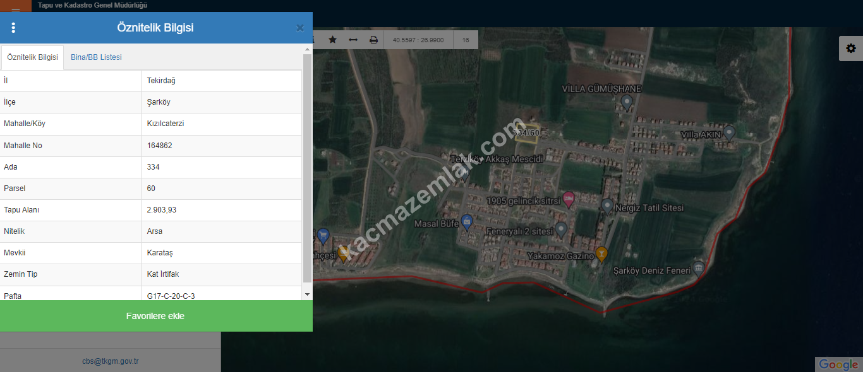This screenshot has width=863, height=372.
Task: Click the Google logo on the map
Action: [838, 364]
